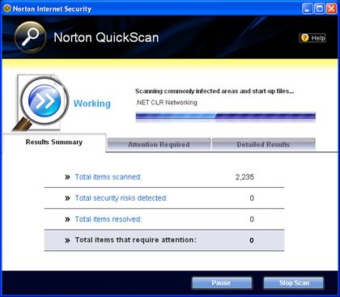The height and width of the screenshot is (297, 340).
Task: Click the Help question mark icon
Action: [304, 38]
